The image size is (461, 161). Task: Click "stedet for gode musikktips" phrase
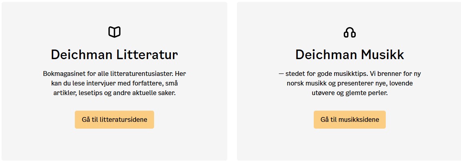click(323, 74)
